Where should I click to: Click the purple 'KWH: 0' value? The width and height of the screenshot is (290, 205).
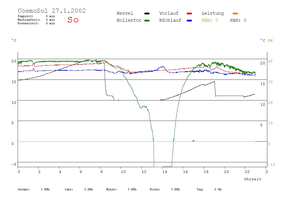[x=238, y=20]
